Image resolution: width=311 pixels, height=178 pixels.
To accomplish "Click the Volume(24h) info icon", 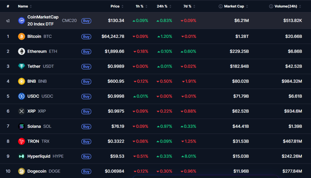I will 271,6.
